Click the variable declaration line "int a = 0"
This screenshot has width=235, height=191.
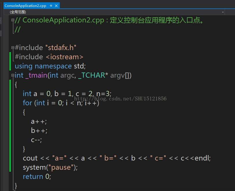click(67, 94)
